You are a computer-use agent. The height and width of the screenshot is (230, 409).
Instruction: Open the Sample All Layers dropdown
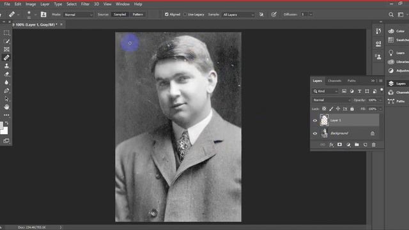tap(238, 15)
